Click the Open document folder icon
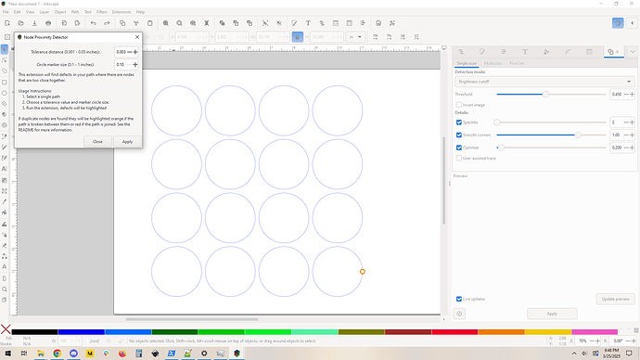Viewport: 640px width, 360px height. pyautogui.click(x=20, y=23)
